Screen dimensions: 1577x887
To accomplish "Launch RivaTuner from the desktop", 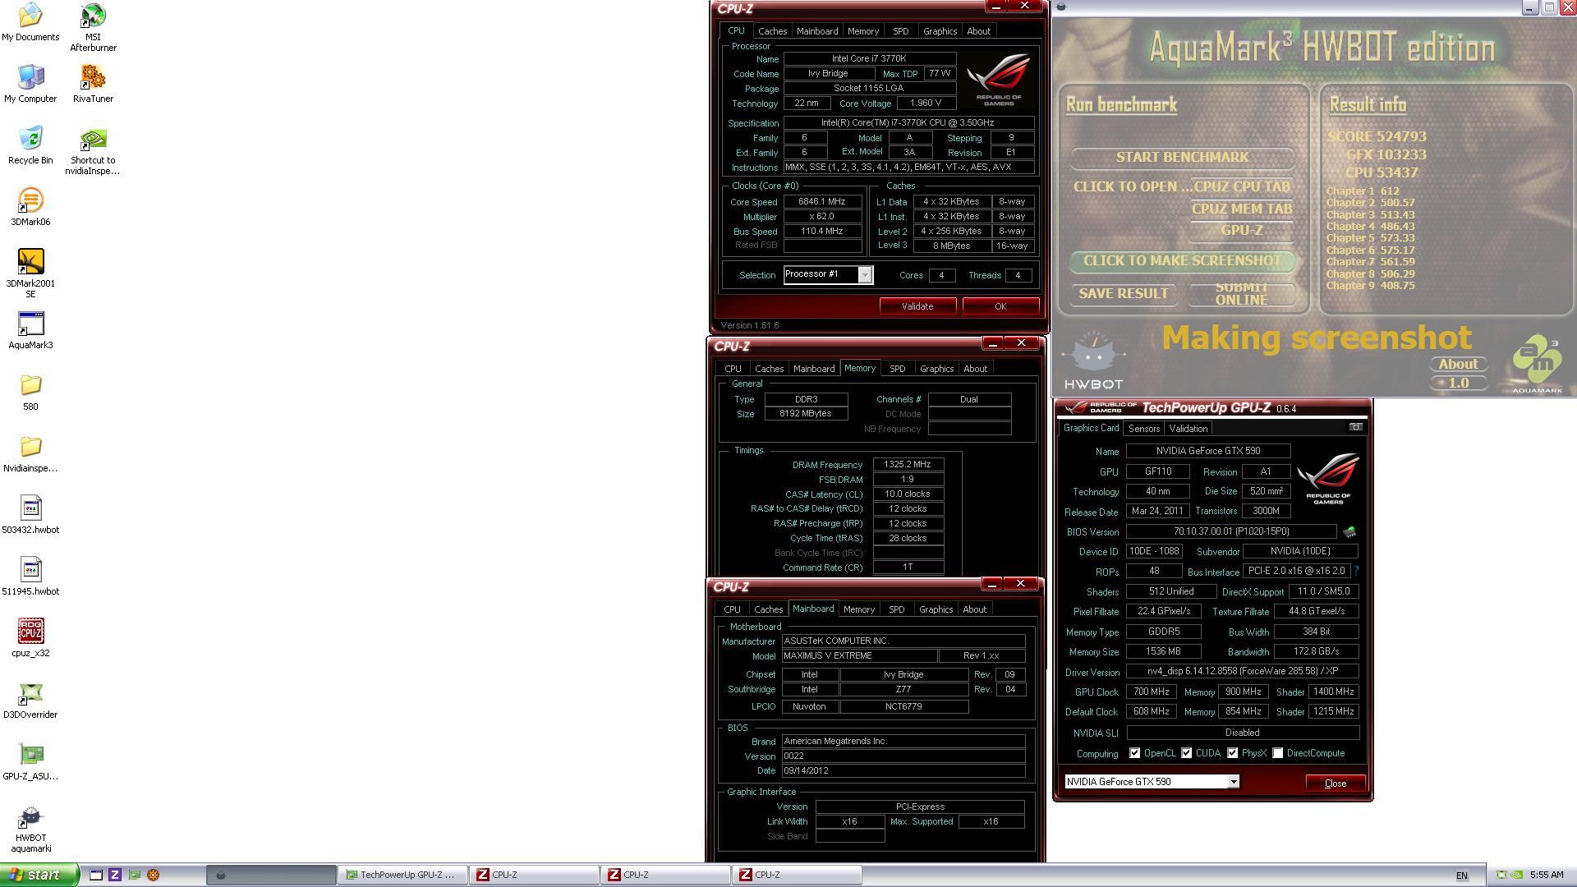I will (x=93, y=84).
